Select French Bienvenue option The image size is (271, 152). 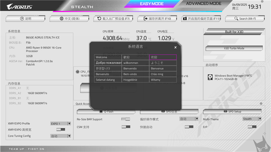163,69
